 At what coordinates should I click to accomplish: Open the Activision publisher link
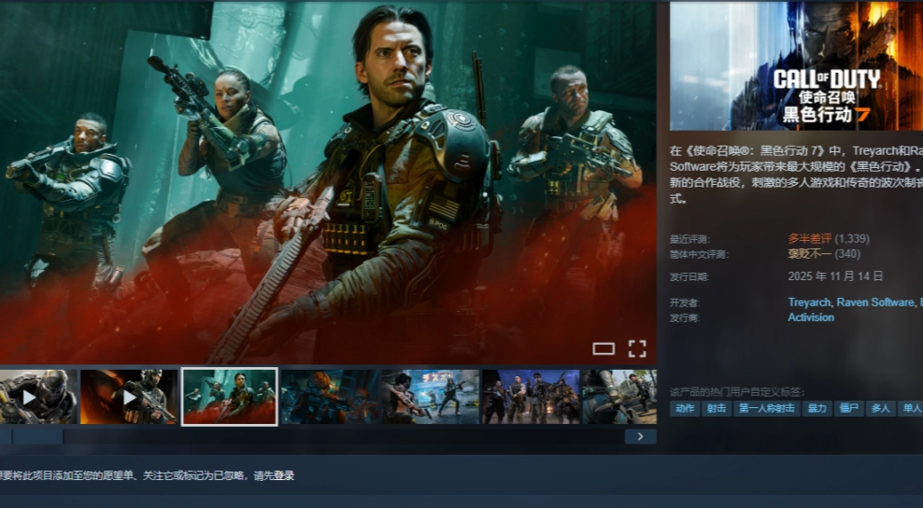(x=811, y=317)
